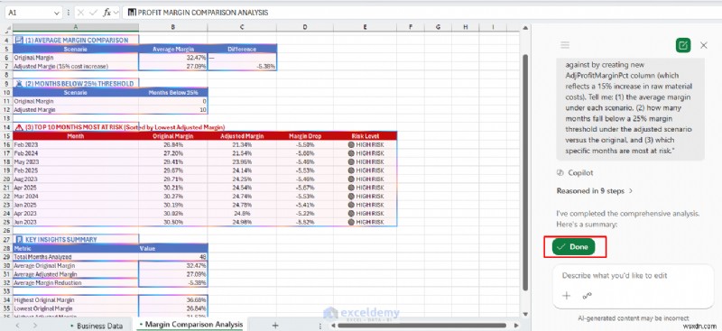Select the Margin Comparison Analysis sheet tab
Screen dimensions: 722x331
(190, 325)
